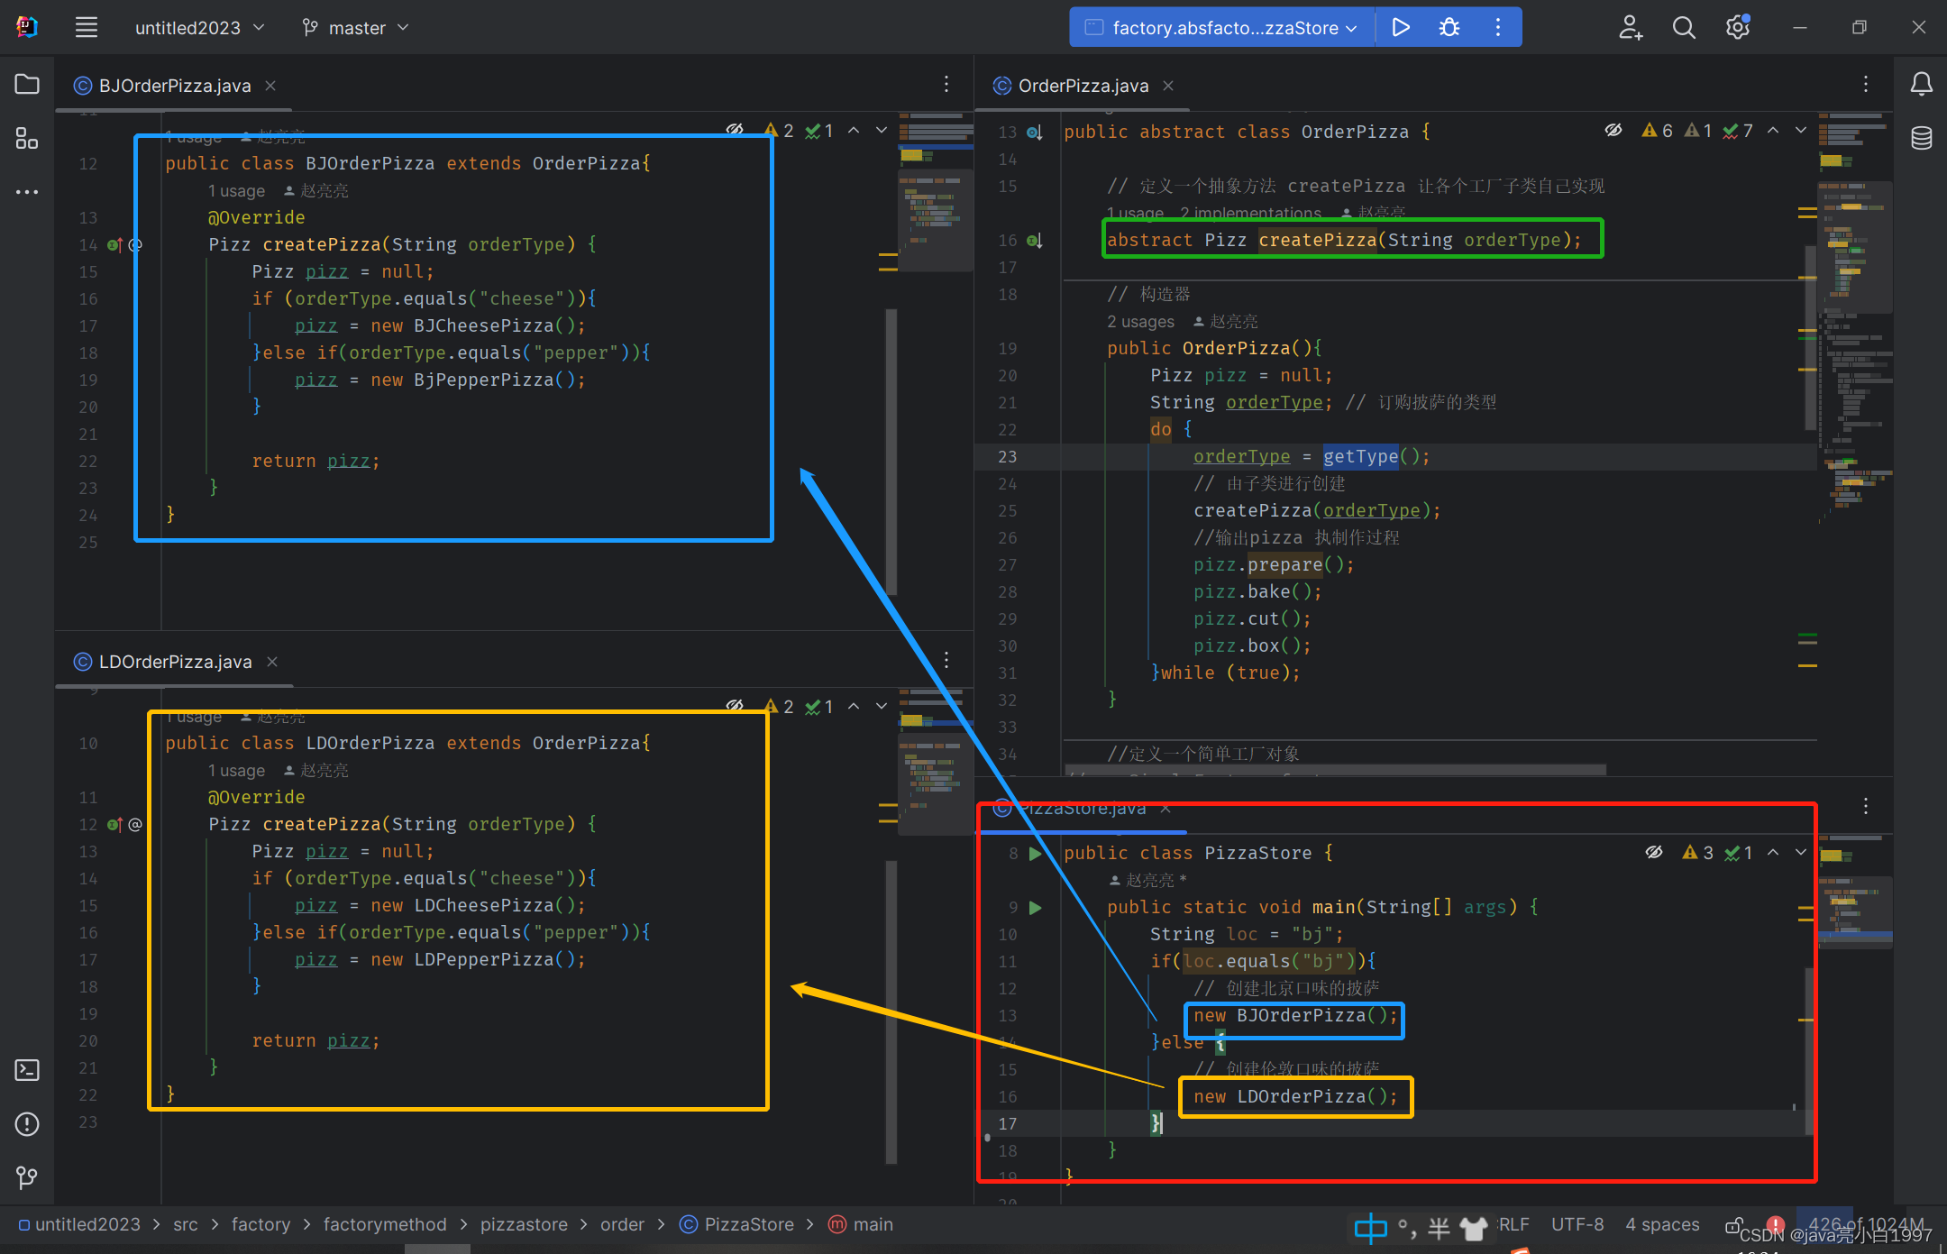Show more tool windows

(x=27, y=192)
